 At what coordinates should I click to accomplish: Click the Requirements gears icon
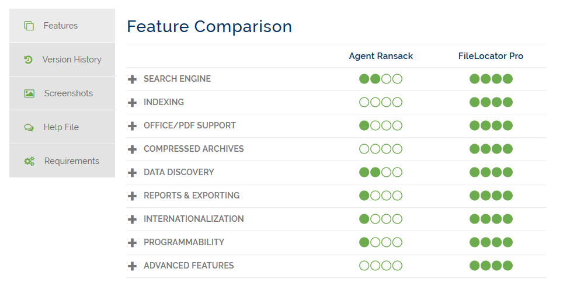29,161
